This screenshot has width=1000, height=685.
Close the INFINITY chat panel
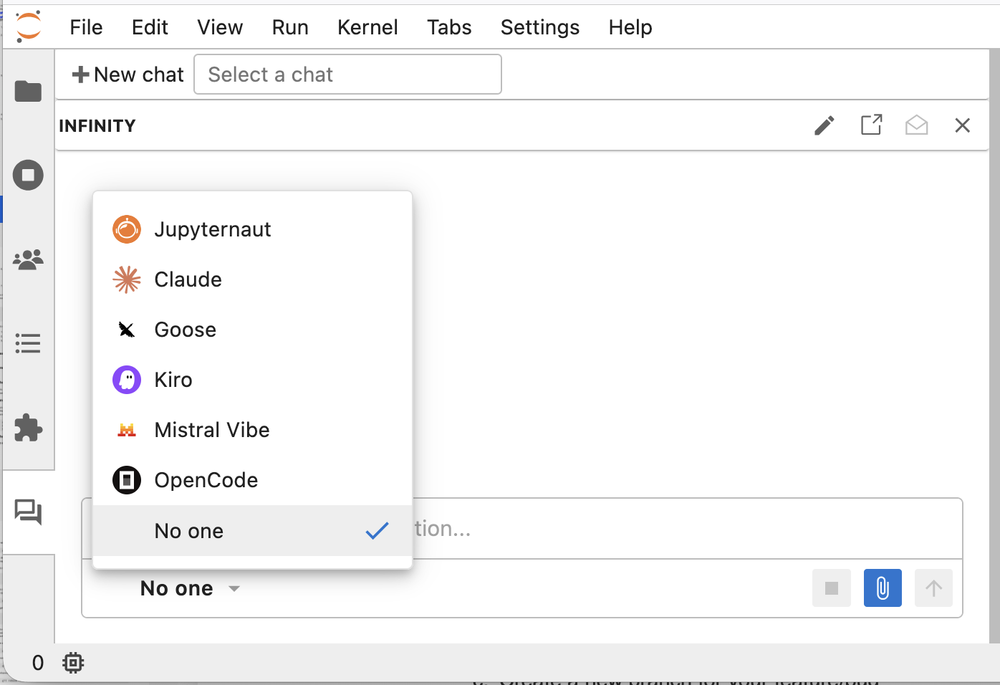(963, 125)
